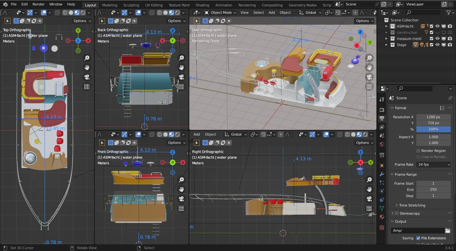This screenshot has width=456, height=251.
Task: Open the Render menu
Action: point(38,4)
